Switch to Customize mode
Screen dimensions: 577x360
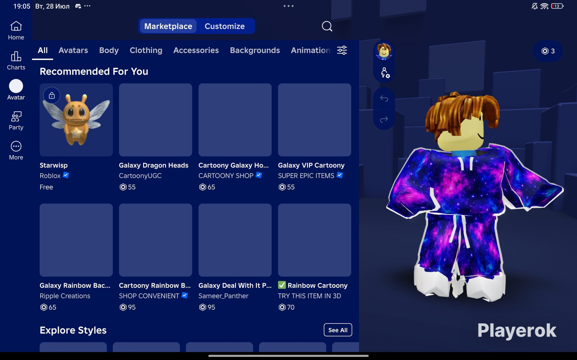point(225,26)
